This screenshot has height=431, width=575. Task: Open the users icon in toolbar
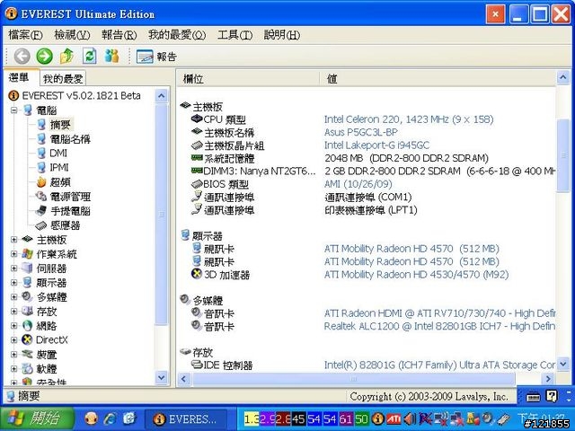pos(111,57)
